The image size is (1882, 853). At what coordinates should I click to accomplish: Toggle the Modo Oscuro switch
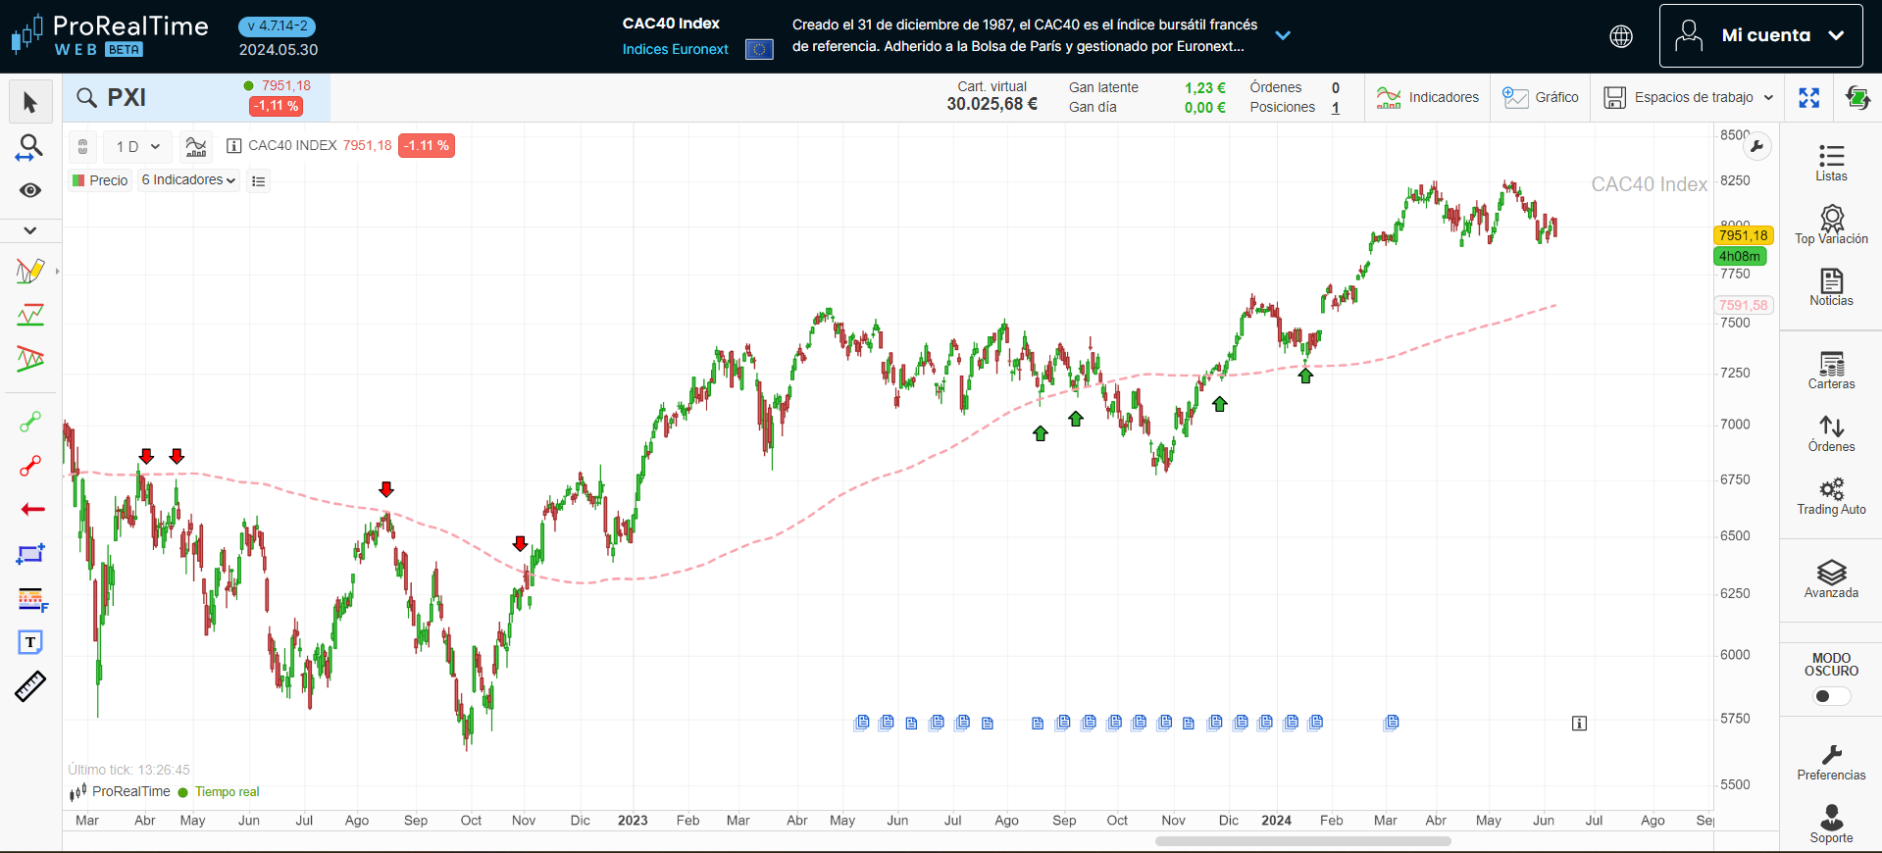pos(1830,696)
